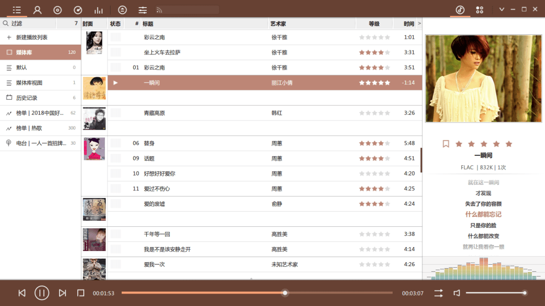Select 历史记录 in the sidebar
The width and height of the screenshot is (545, 306).
tap(30, 98)
